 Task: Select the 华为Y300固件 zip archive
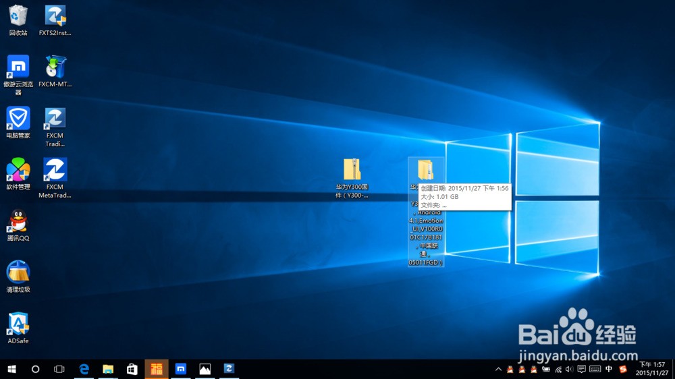(x=352, y=179)
